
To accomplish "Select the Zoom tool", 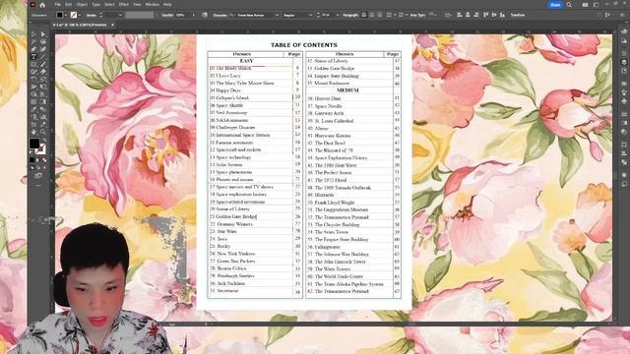I will [42, 132].
